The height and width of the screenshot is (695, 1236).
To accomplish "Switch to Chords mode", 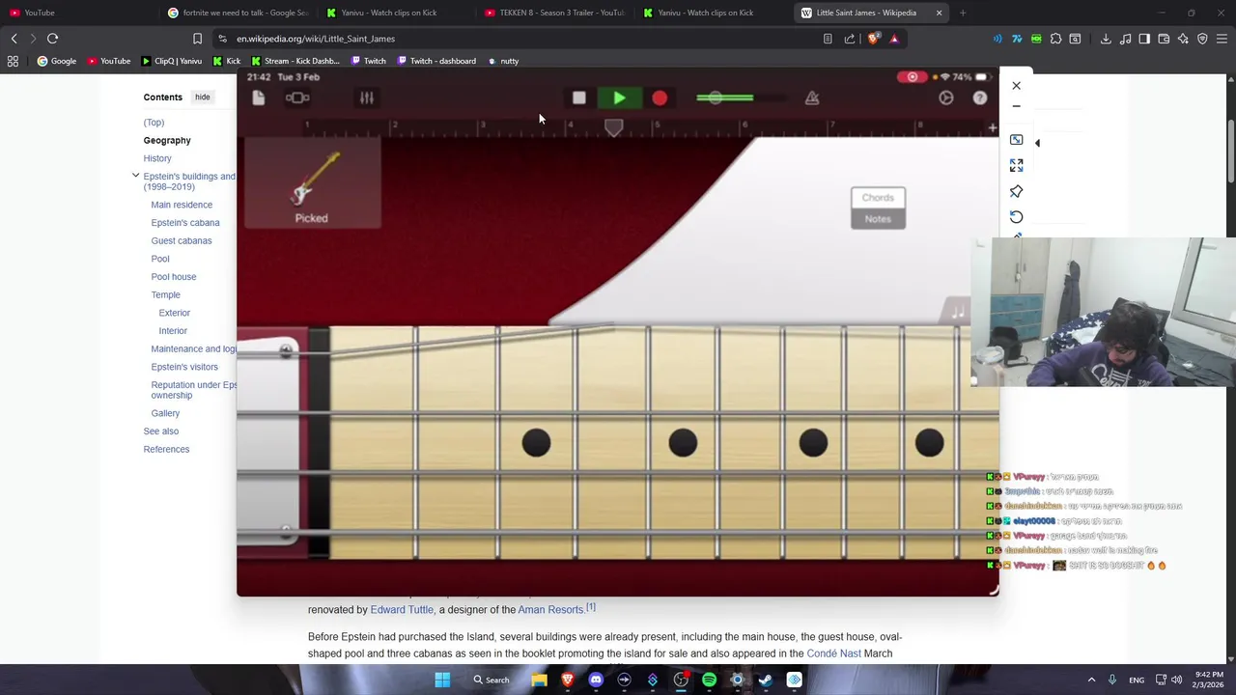I will click(878, 198).
